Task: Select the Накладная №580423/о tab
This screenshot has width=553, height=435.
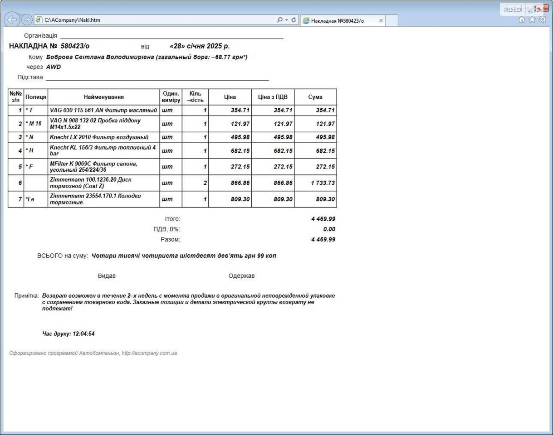Action: [x=338, y=21]
